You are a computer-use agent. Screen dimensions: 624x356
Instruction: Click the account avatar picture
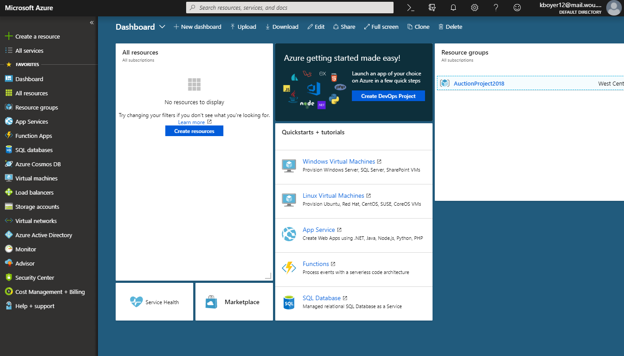coord(614,8)
